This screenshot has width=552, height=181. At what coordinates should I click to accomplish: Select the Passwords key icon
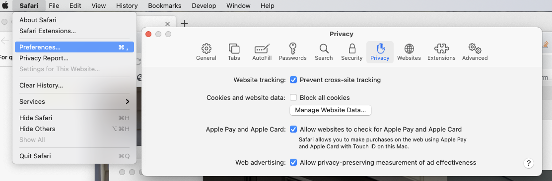(292, 52)
